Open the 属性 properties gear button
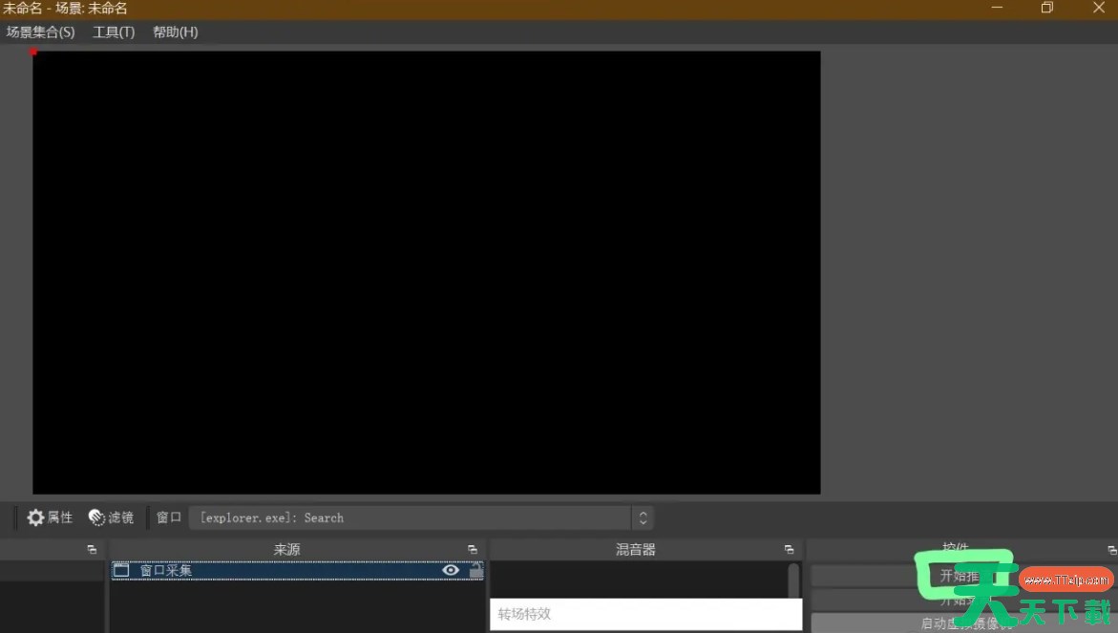This screenshot has width=1118, height=633. 50,517
